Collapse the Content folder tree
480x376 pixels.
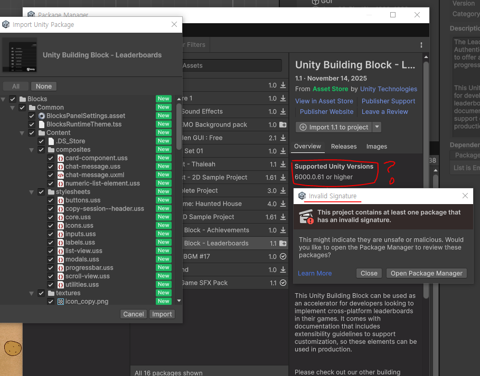tap(22, 133)
